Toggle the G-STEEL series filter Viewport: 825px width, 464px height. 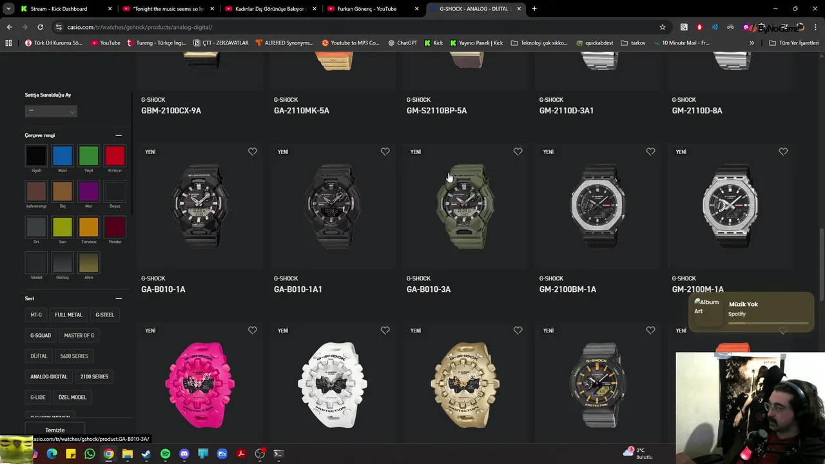[104, 314]
